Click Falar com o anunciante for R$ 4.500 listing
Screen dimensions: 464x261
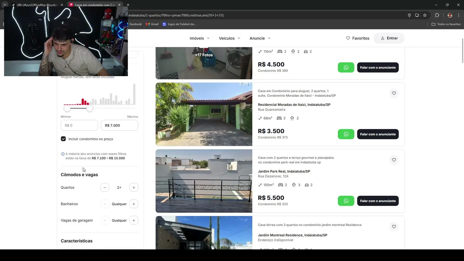pyautogui.click(x=378, y=67)
